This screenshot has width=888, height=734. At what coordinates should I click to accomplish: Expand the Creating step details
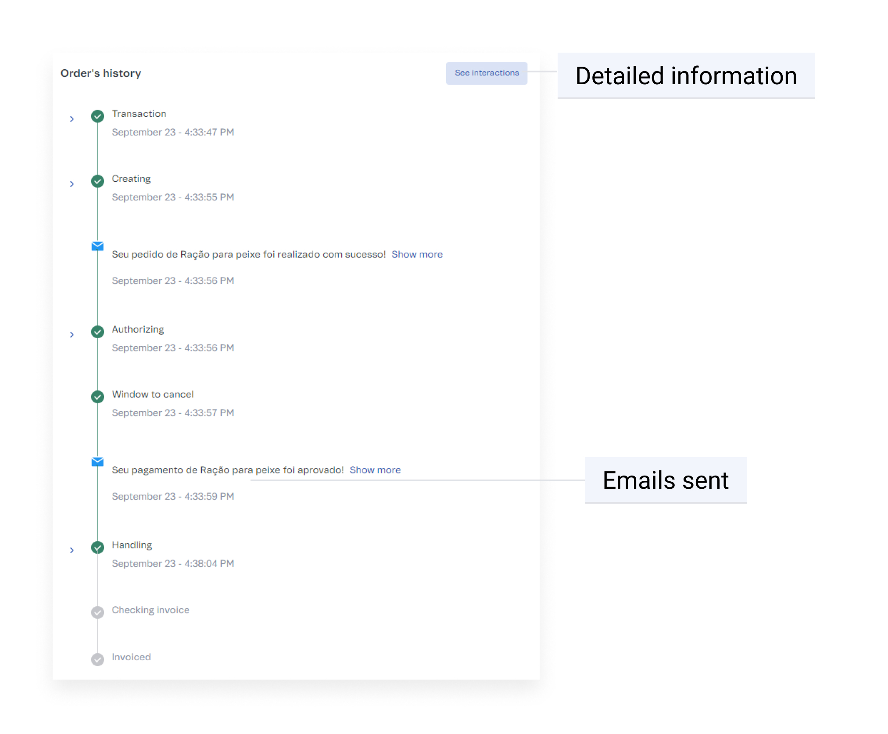[x=72, y=184]
